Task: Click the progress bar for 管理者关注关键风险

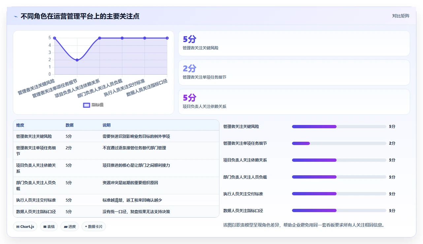Action: click(x=339, y=127)
